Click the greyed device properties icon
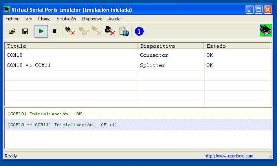 (x=83, y=31)
